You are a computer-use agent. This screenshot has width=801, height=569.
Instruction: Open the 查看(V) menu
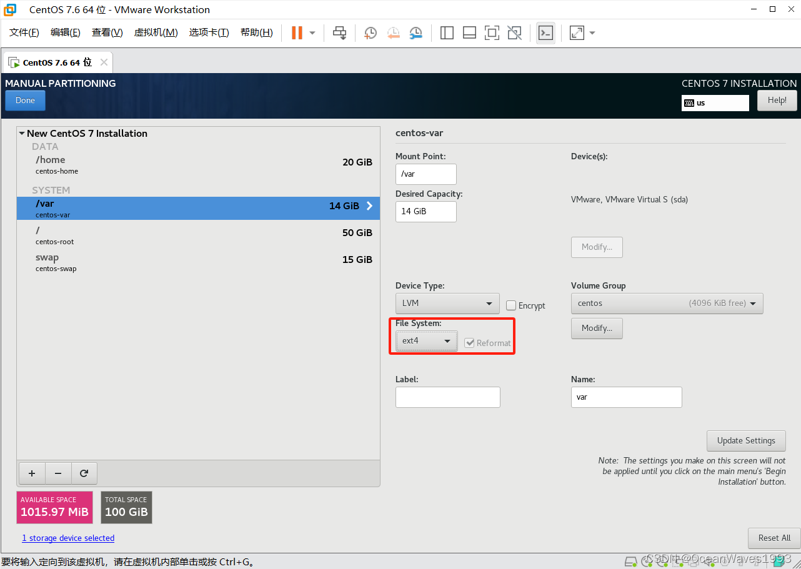click(x=107, y=32)
